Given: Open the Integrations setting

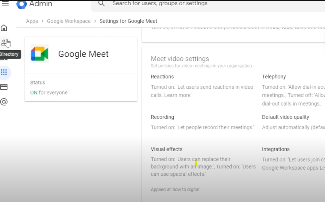Looking at the screenshot, I should pyautogui.click(x=276, y=149).
